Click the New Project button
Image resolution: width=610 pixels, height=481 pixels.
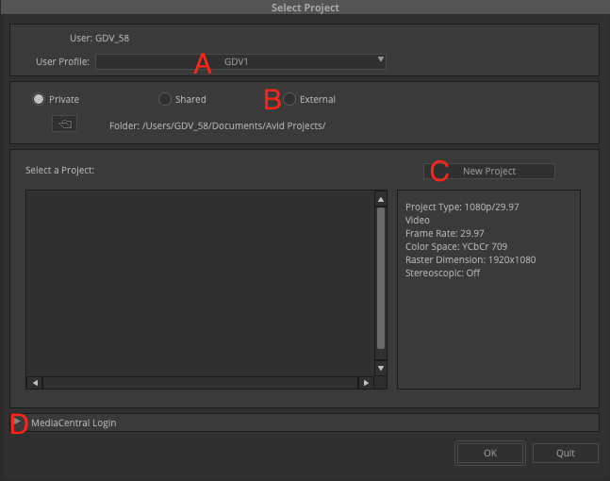point(489,172)
